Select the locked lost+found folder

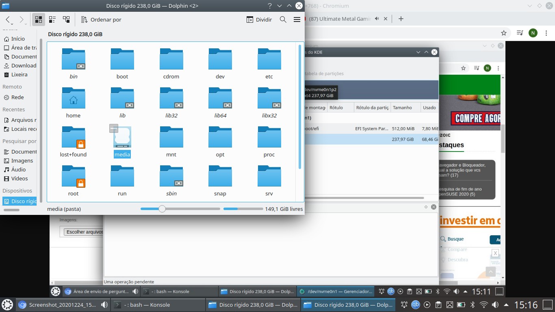click(x=74, y=142)
